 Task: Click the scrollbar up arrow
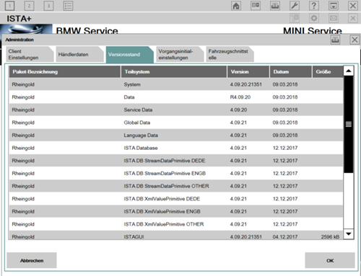point(349,71)
